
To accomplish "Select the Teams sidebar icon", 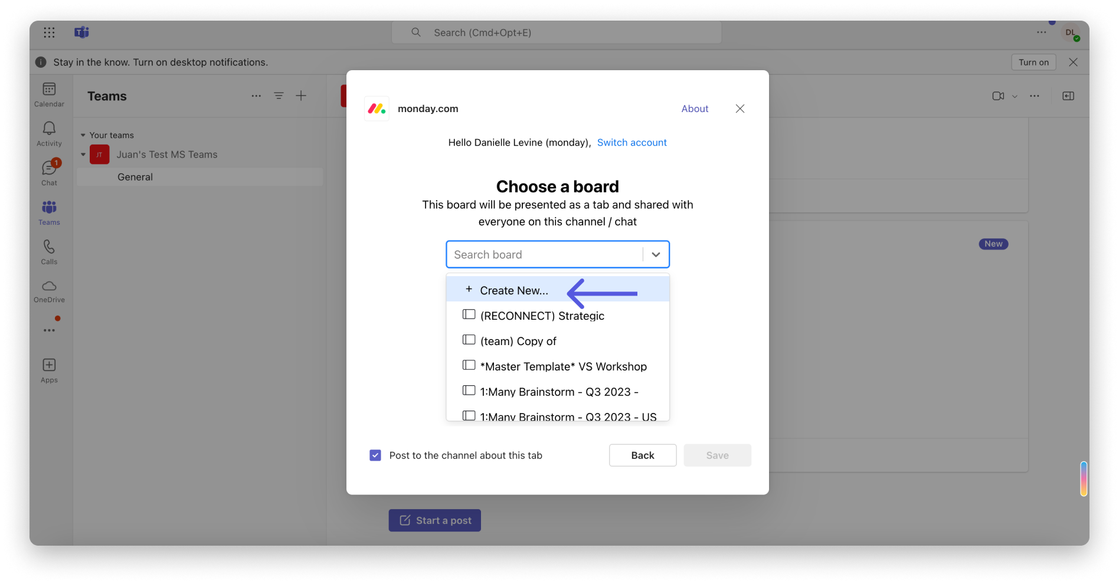I will pyautogui.click(x=50, y=213).
